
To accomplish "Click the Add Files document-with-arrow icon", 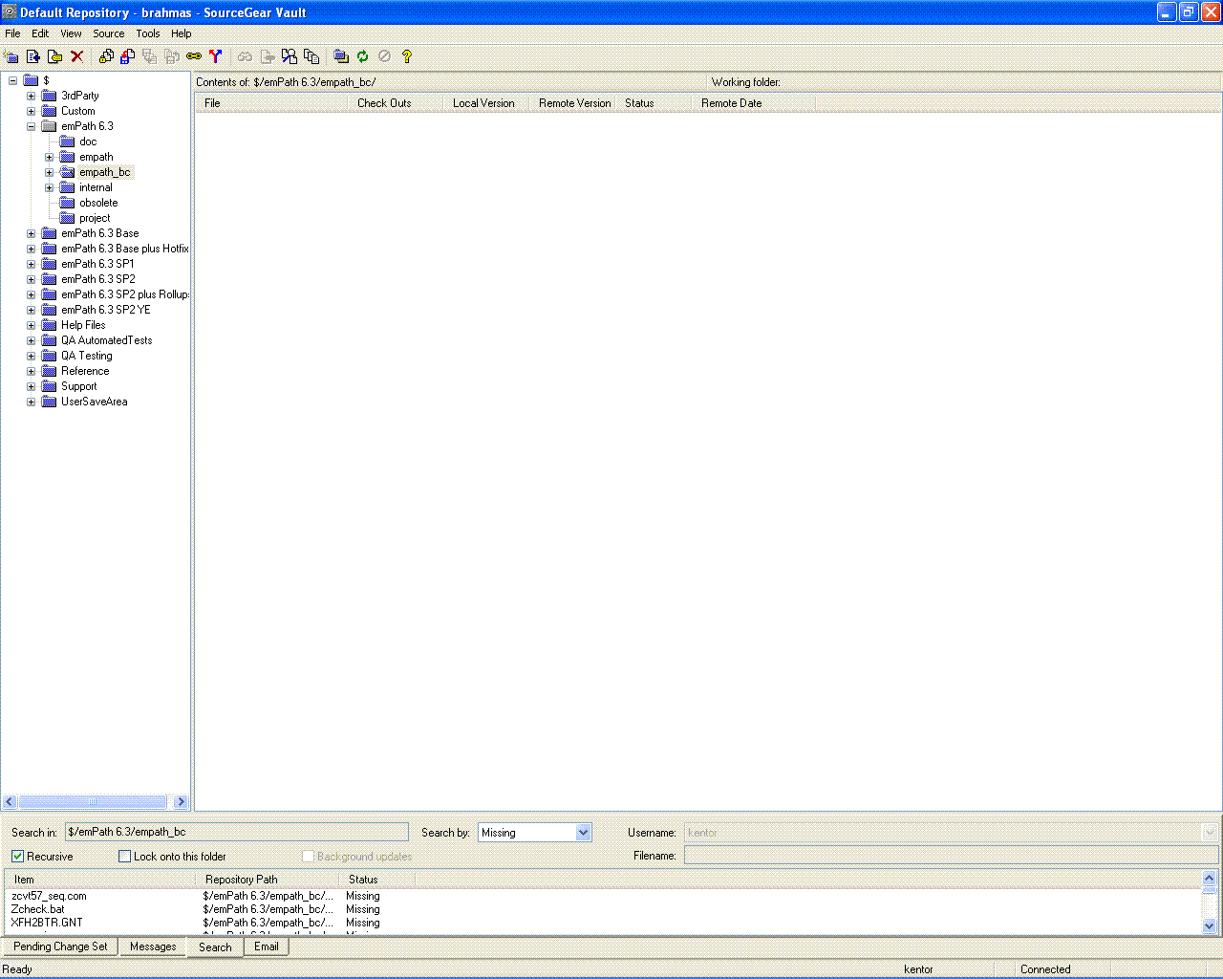I will pos(33,56).
